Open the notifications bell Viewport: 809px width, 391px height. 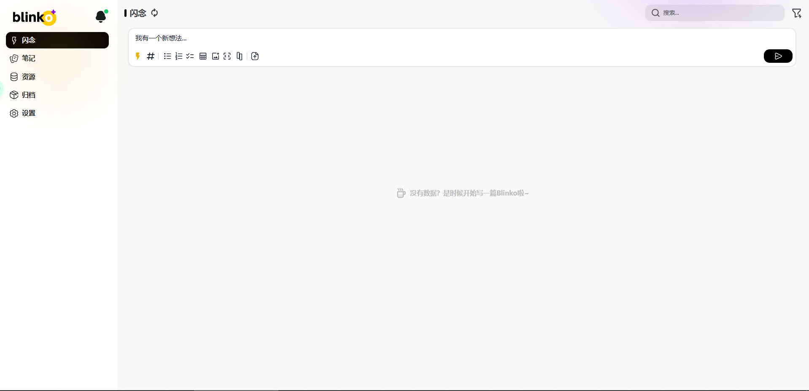pos(101,16)
